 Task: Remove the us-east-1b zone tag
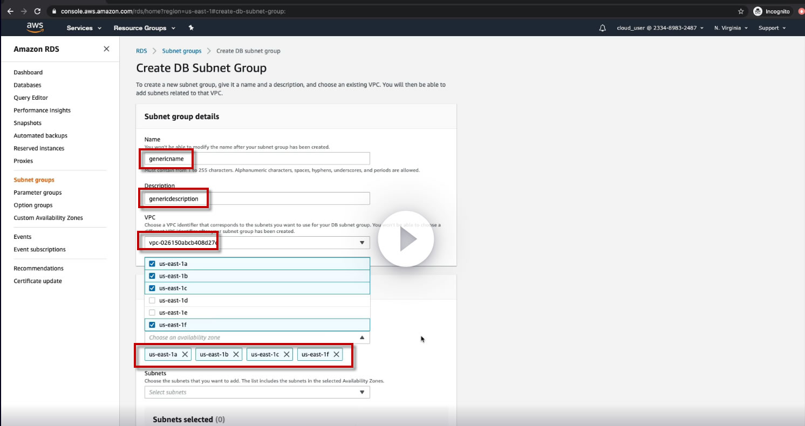[236, 354]
